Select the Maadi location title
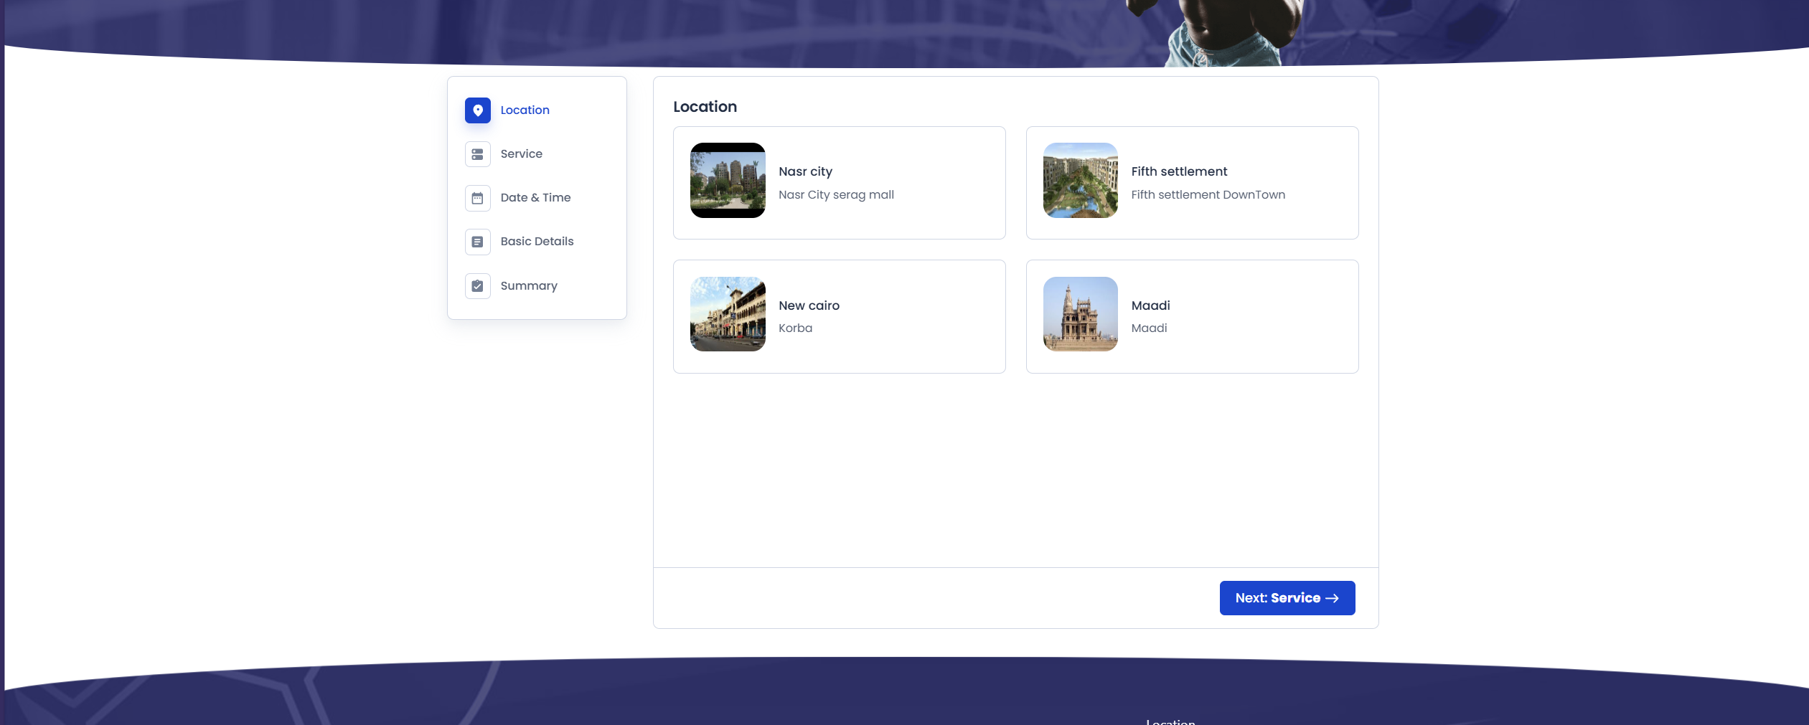1809x725 pixels. coord(1150,306)
